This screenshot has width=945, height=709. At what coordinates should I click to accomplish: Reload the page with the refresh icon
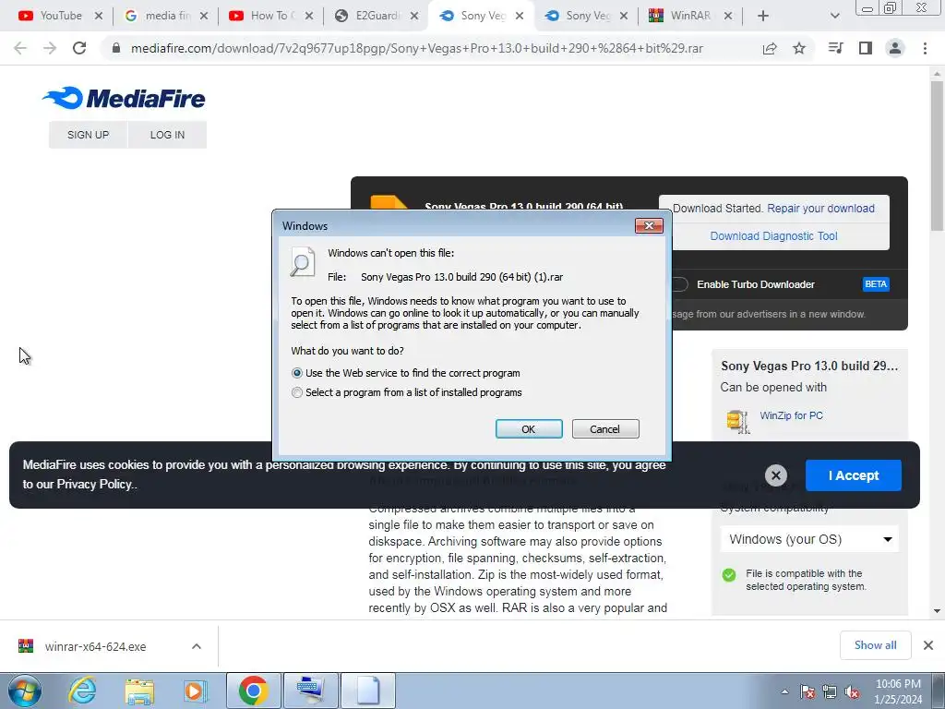[x=79, y=48]
